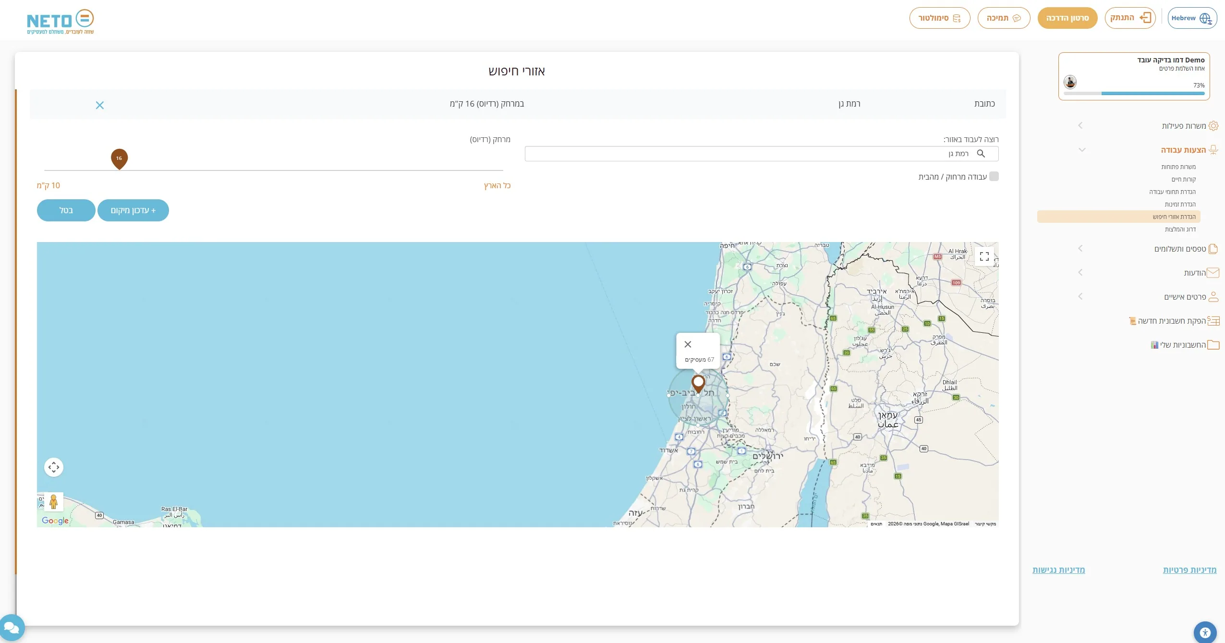The width and height of the screenshot is (1225, 643).
Task: Click the החשבוניות שלי folder icon
Action: point(1213,345)
